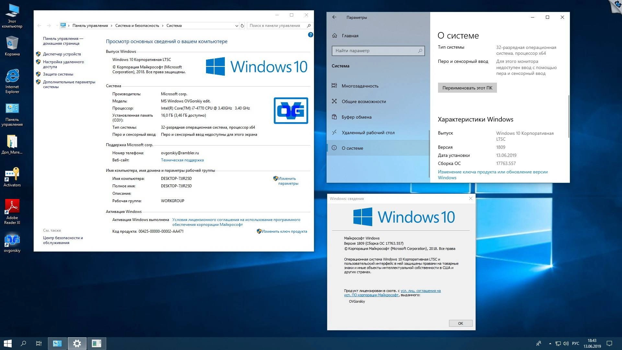The width and height of the screenshot is (622, 350).
Task: Click Переименовать этот ПК button
Action: coord(467,88)
